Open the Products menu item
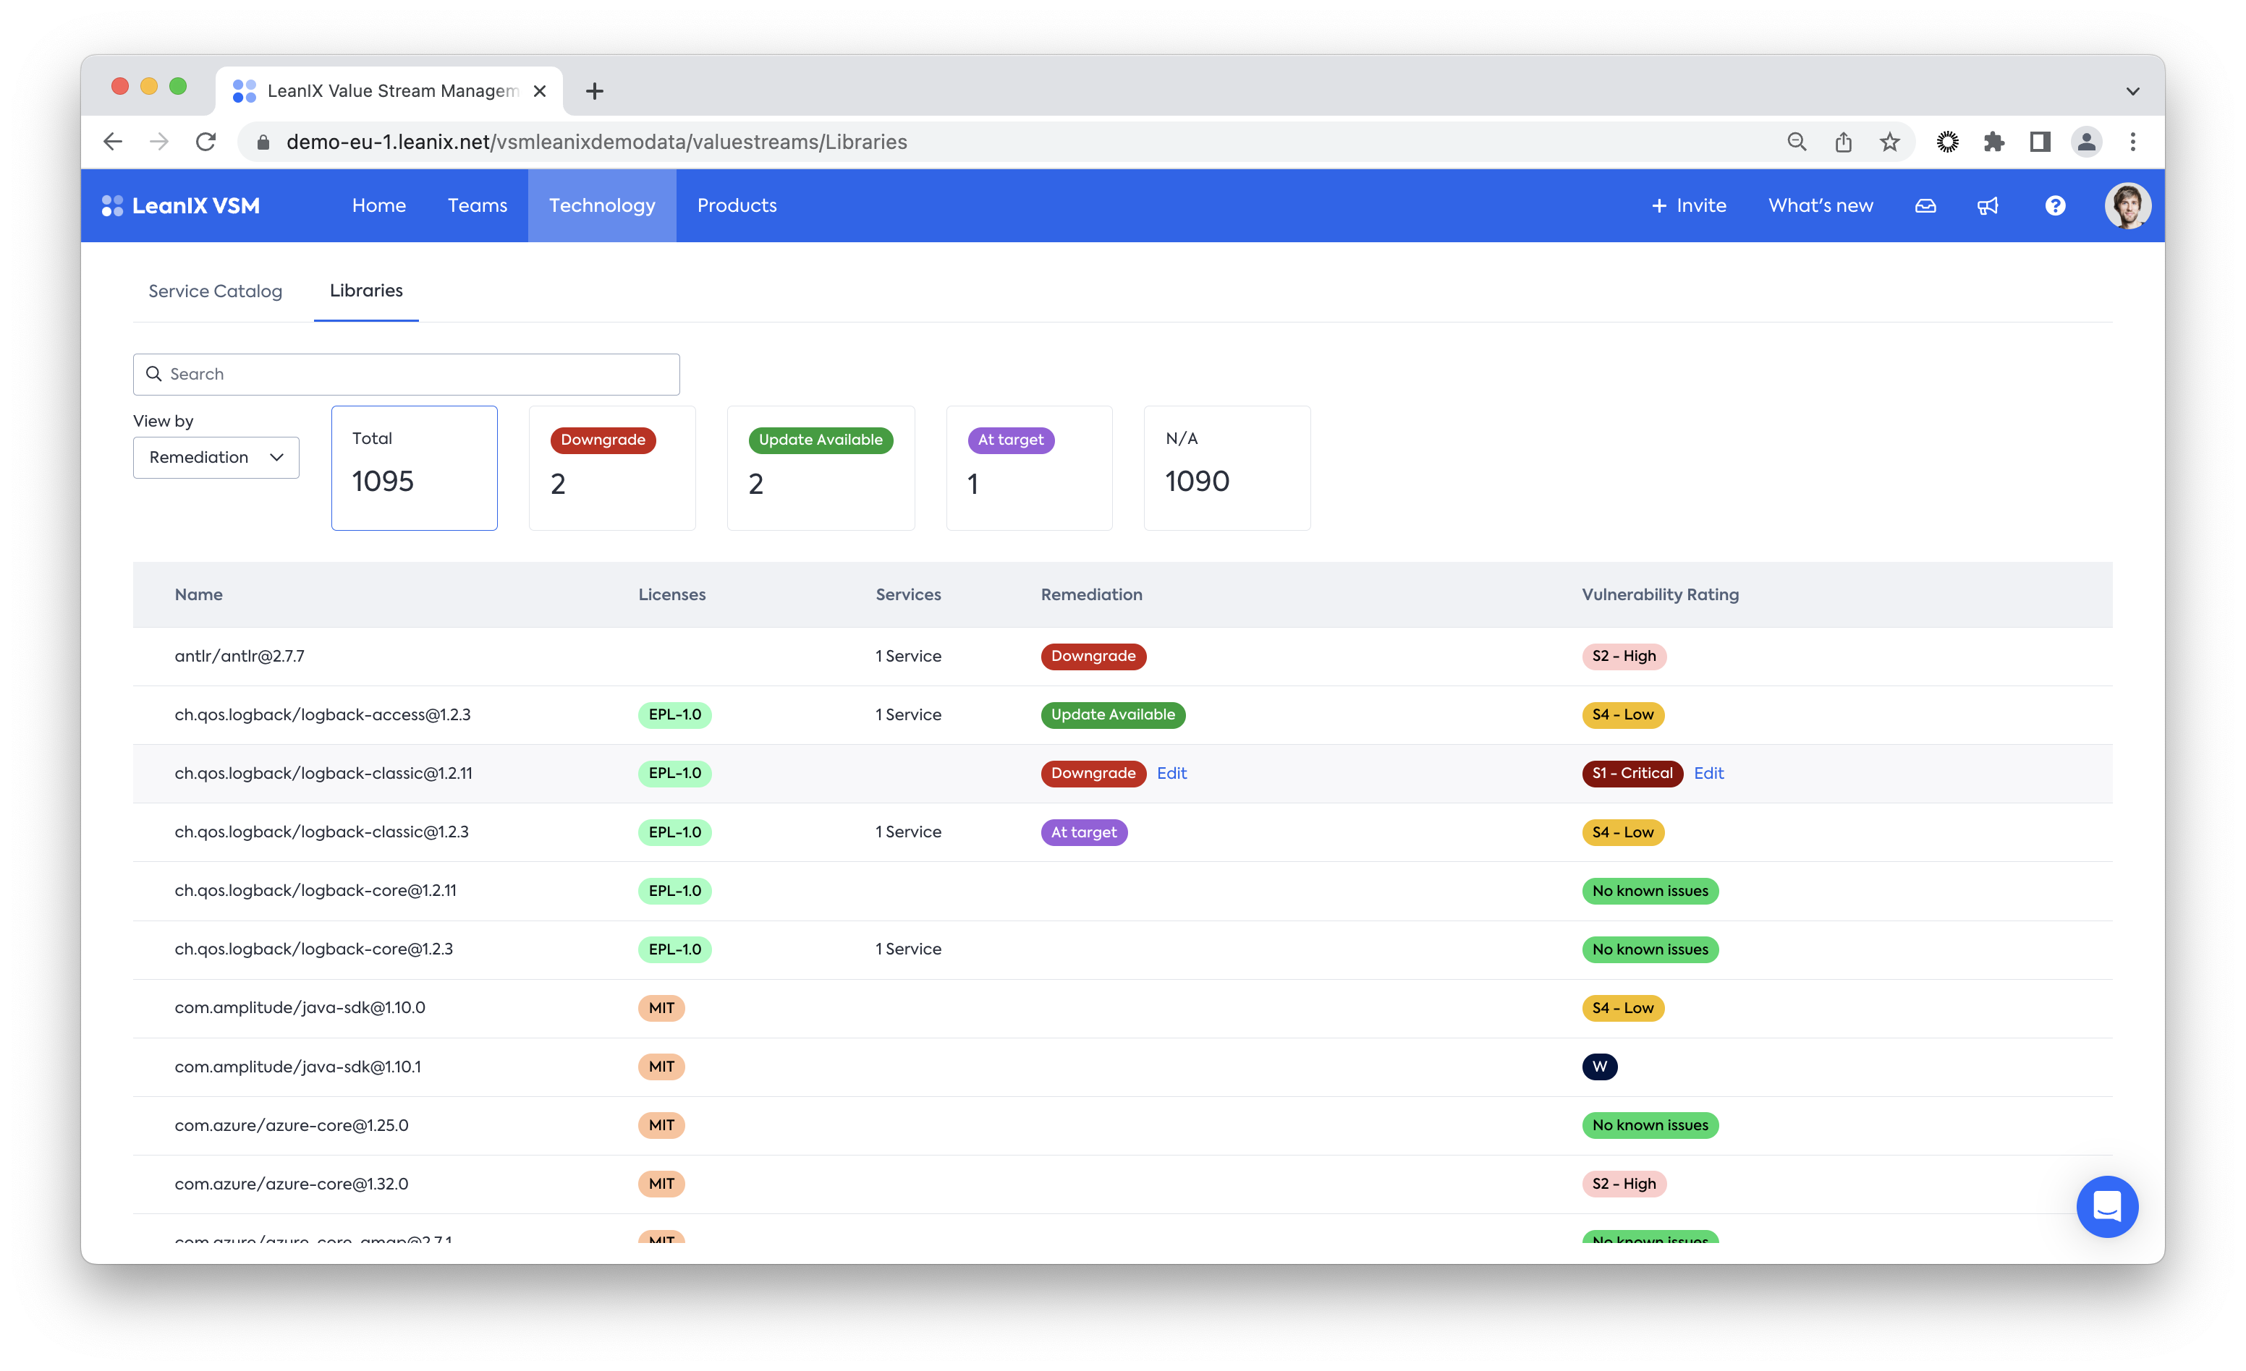2246x1371 pixels. 737,206
